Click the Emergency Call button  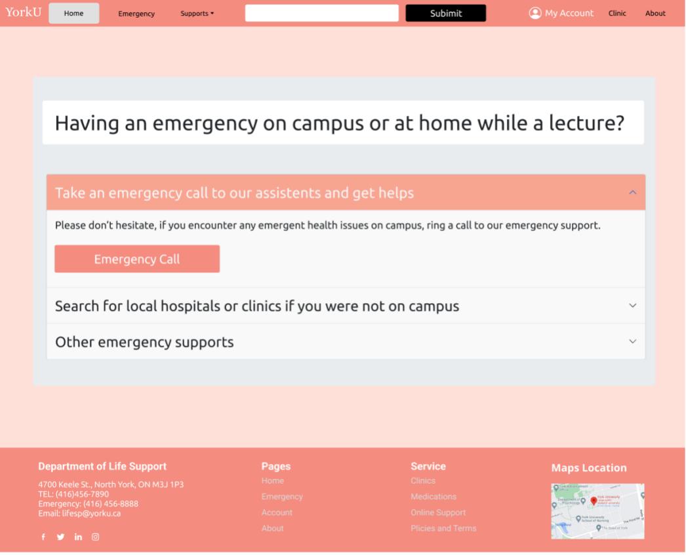[137, 258]
